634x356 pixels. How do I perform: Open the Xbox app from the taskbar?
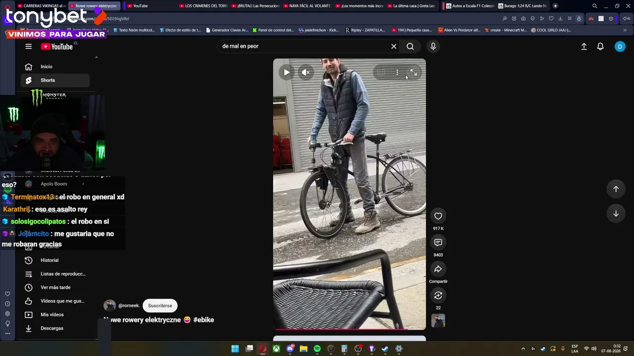(276, 349)
